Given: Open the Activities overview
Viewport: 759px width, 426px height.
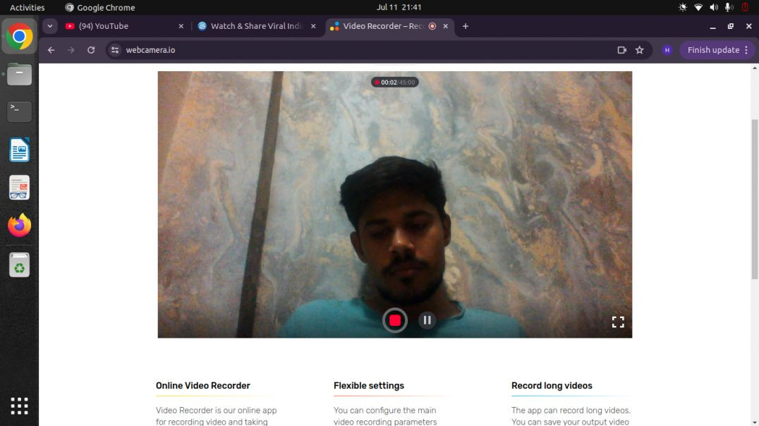Looking at the screenshot, I should pos(27,7).
